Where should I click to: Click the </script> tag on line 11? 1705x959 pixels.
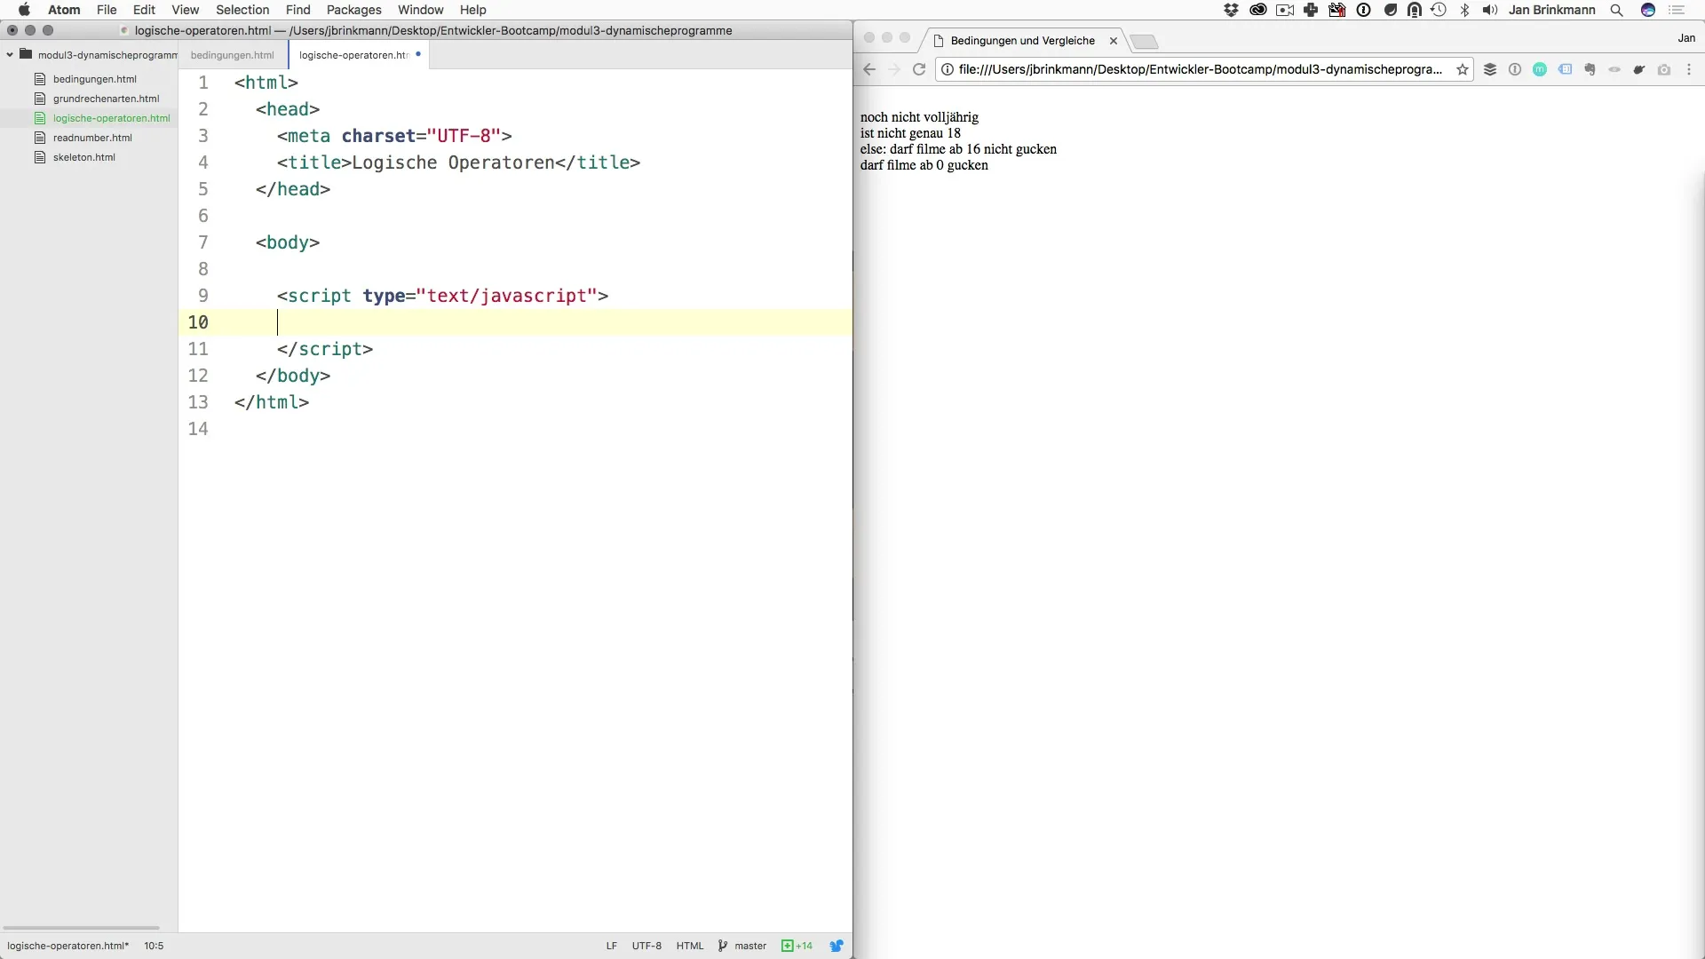tap(325, 349)
